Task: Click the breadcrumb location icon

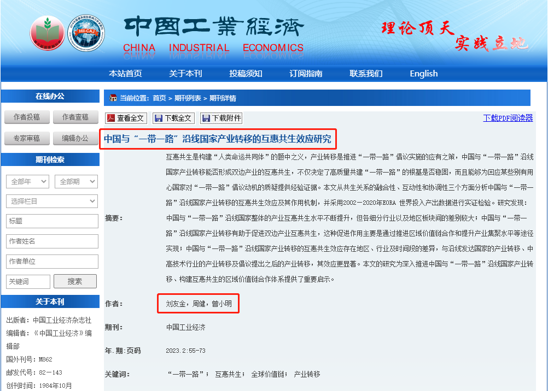Action: 113,98
